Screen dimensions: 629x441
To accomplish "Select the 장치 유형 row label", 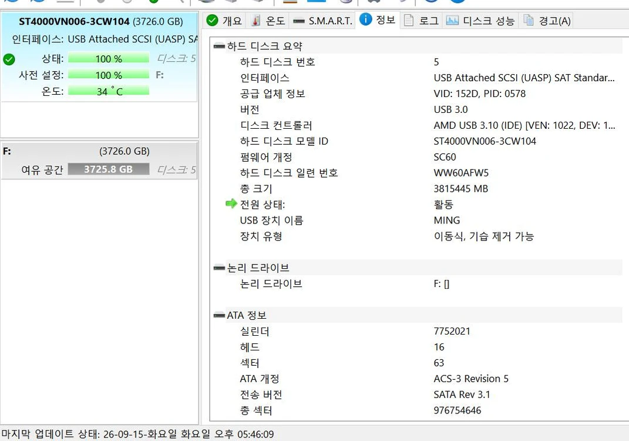I will [261, 236].
